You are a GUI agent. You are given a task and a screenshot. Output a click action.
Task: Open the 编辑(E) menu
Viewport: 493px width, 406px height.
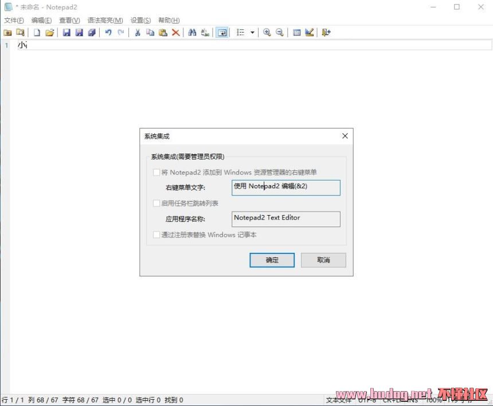click(41, 21)
